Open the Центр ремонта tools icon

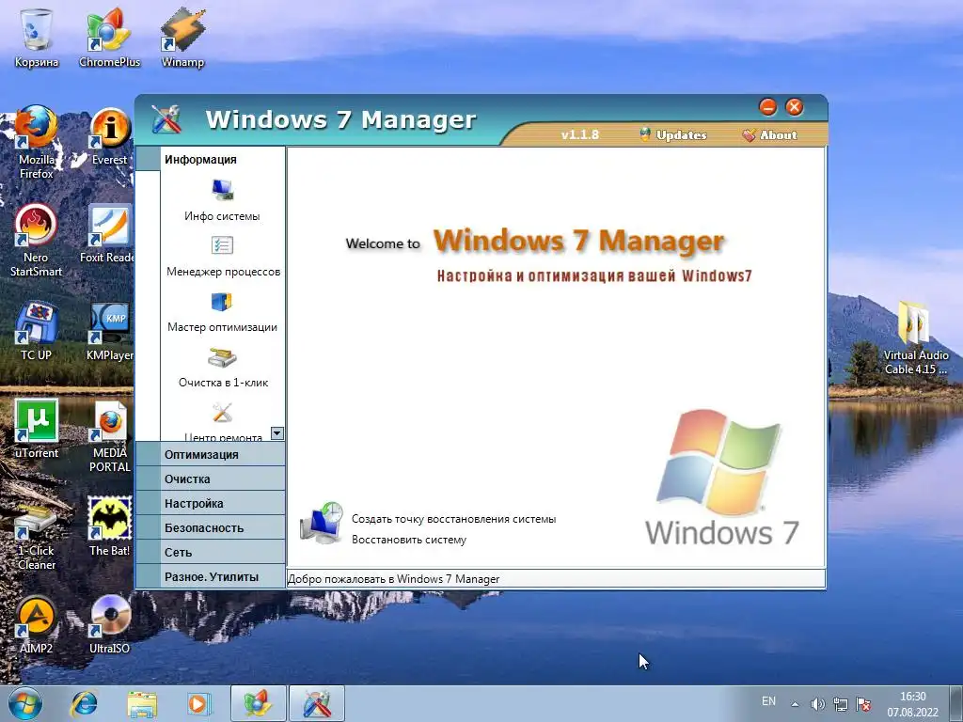[x=222, y=413]
